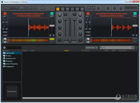140x103 pixels.
Task: Click right deck next cue arrow
Action: (90, 22)
